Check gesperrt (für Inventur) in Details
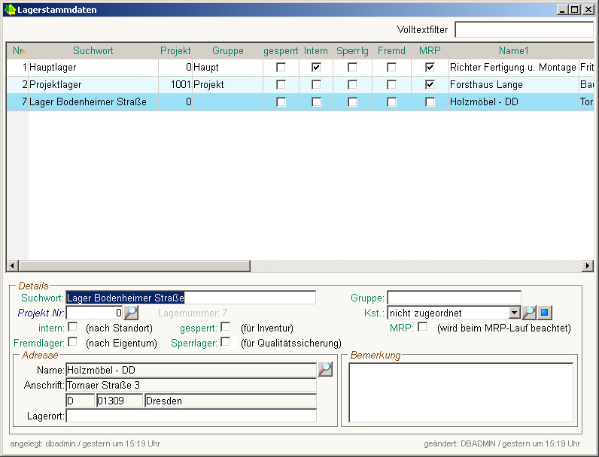 [x=226, y=327]
